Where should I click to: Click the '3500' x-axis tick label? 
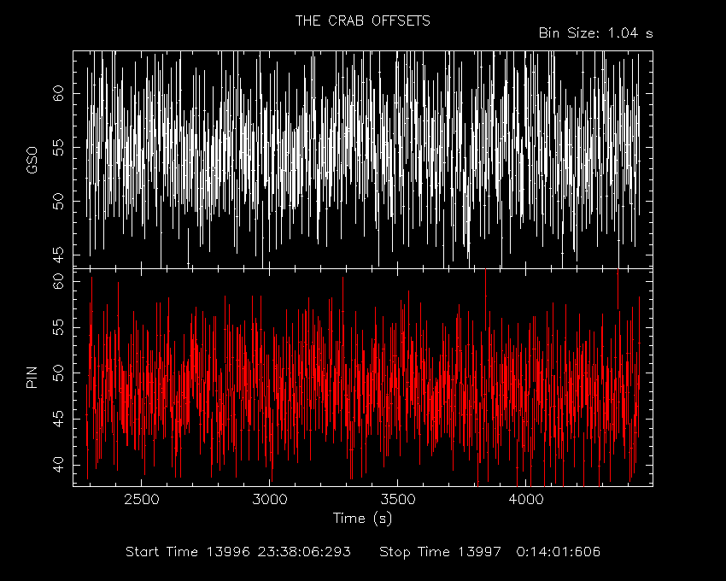click(x=398, y=500)
